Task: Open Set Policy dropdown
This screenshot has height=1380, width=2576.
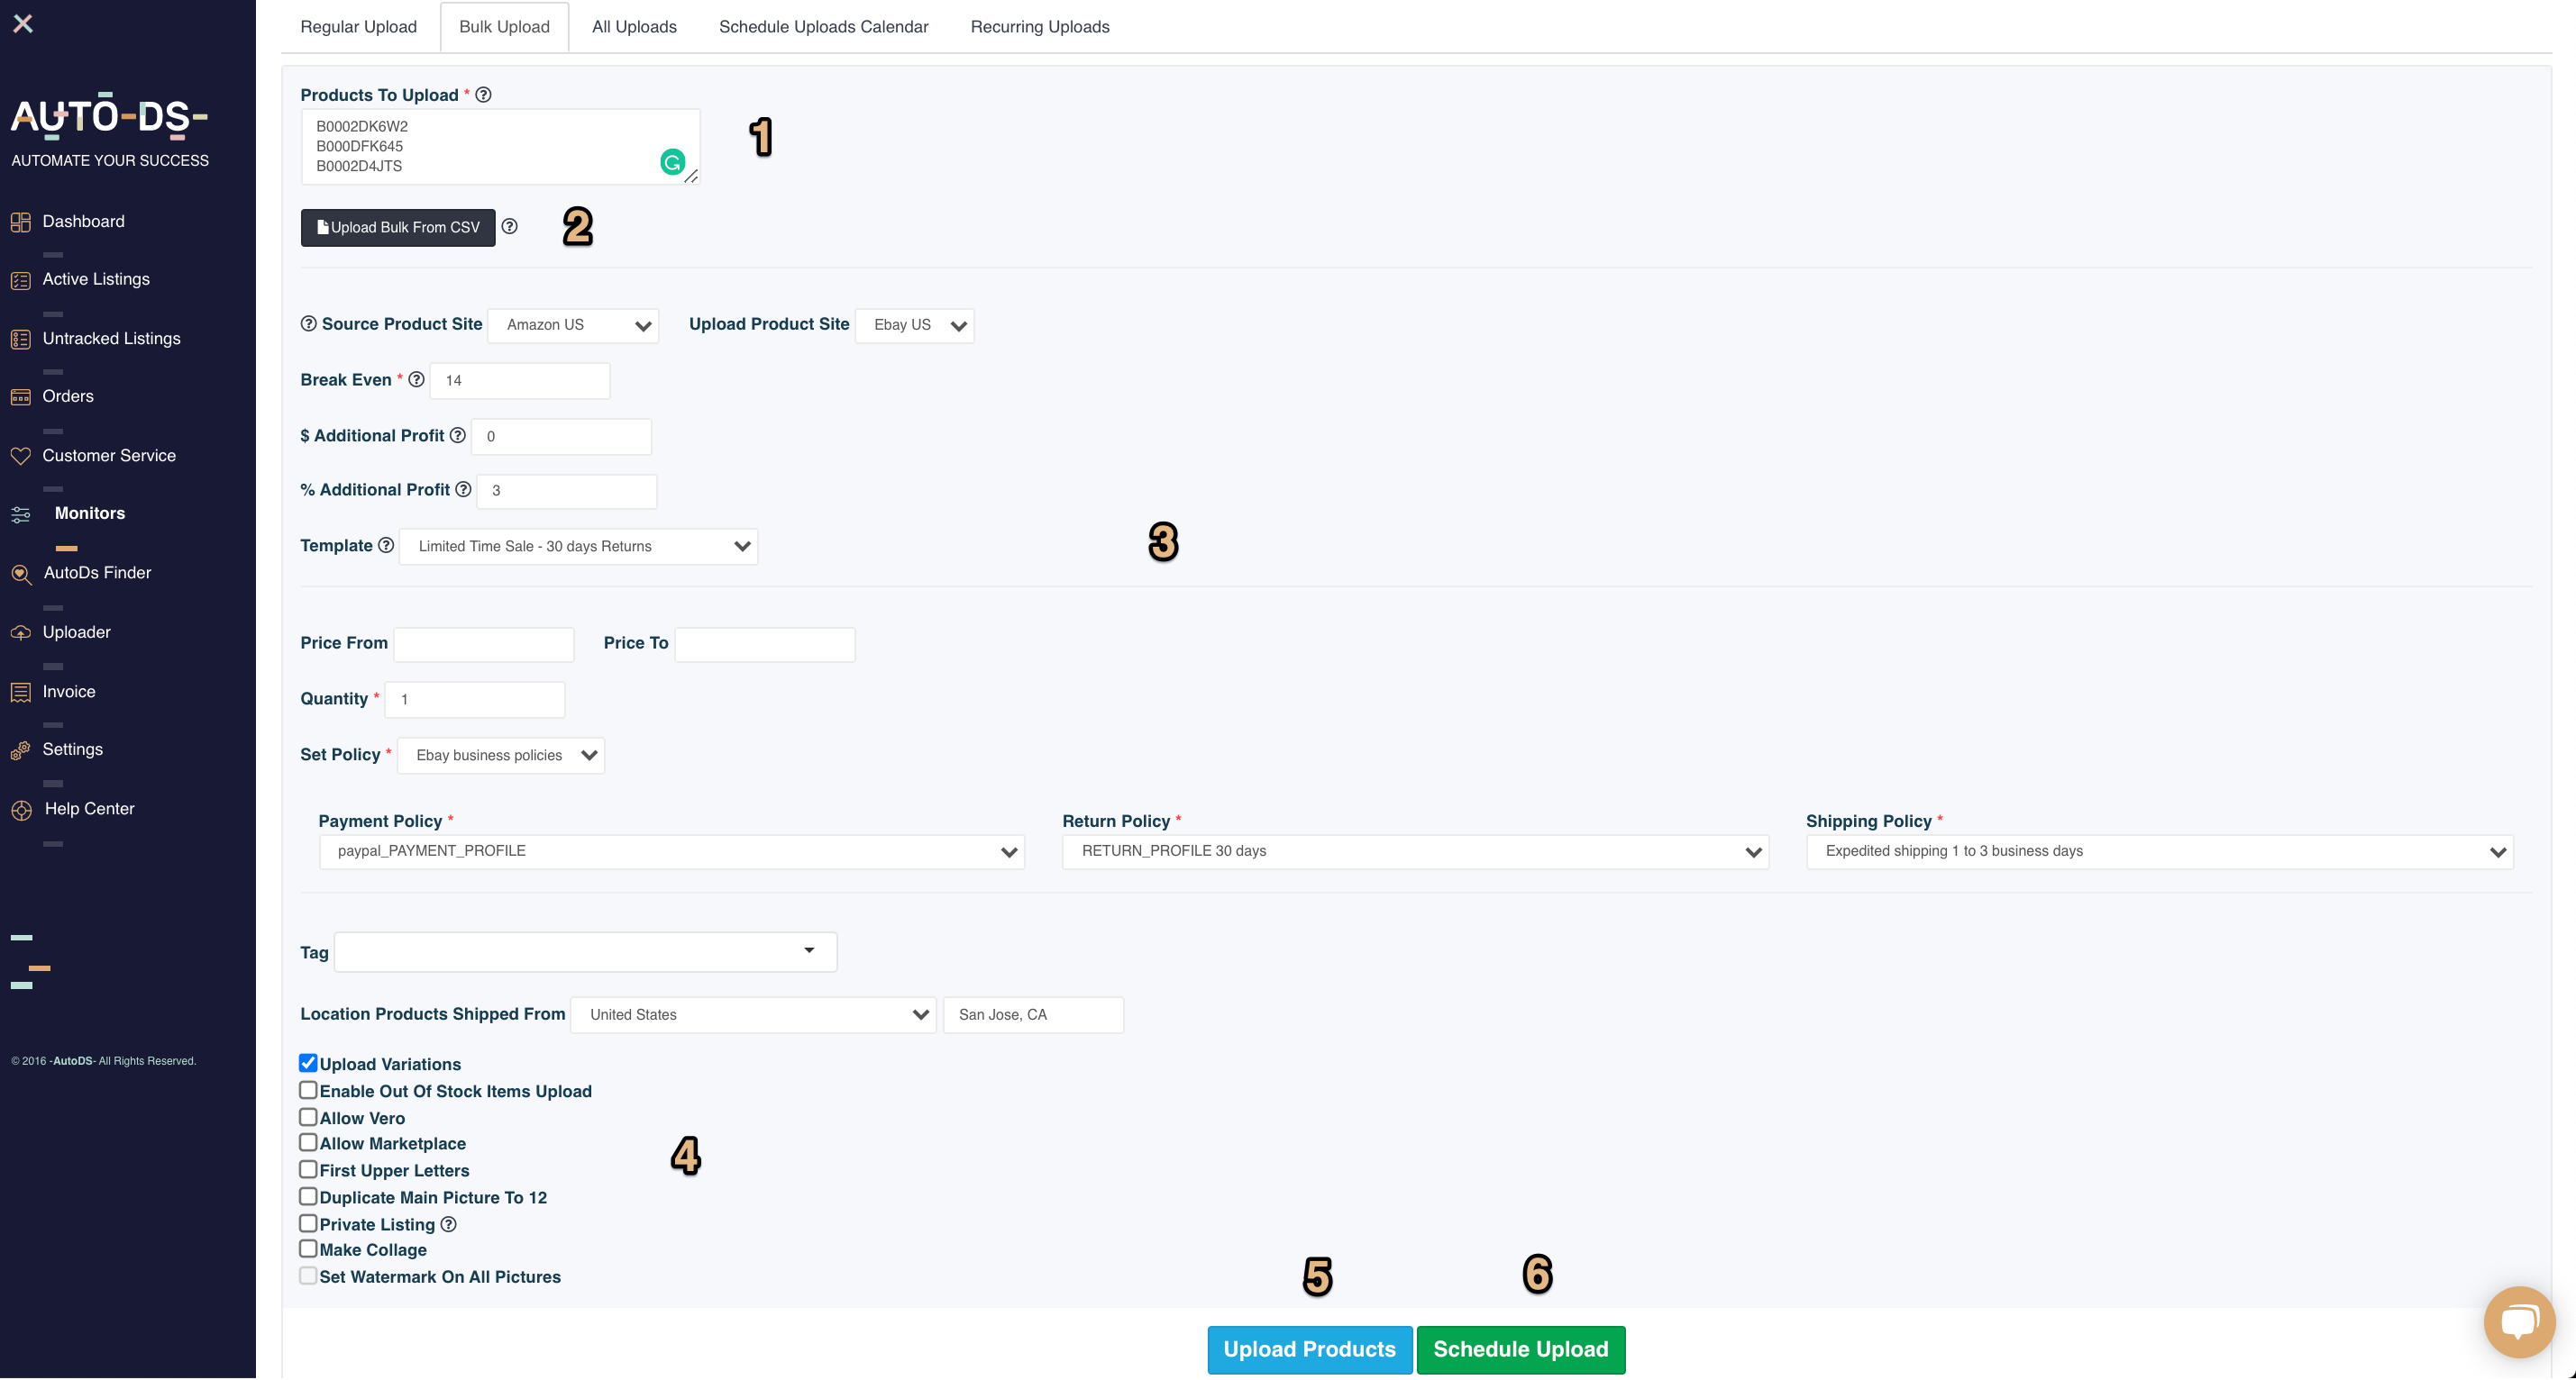Action: 501,756
